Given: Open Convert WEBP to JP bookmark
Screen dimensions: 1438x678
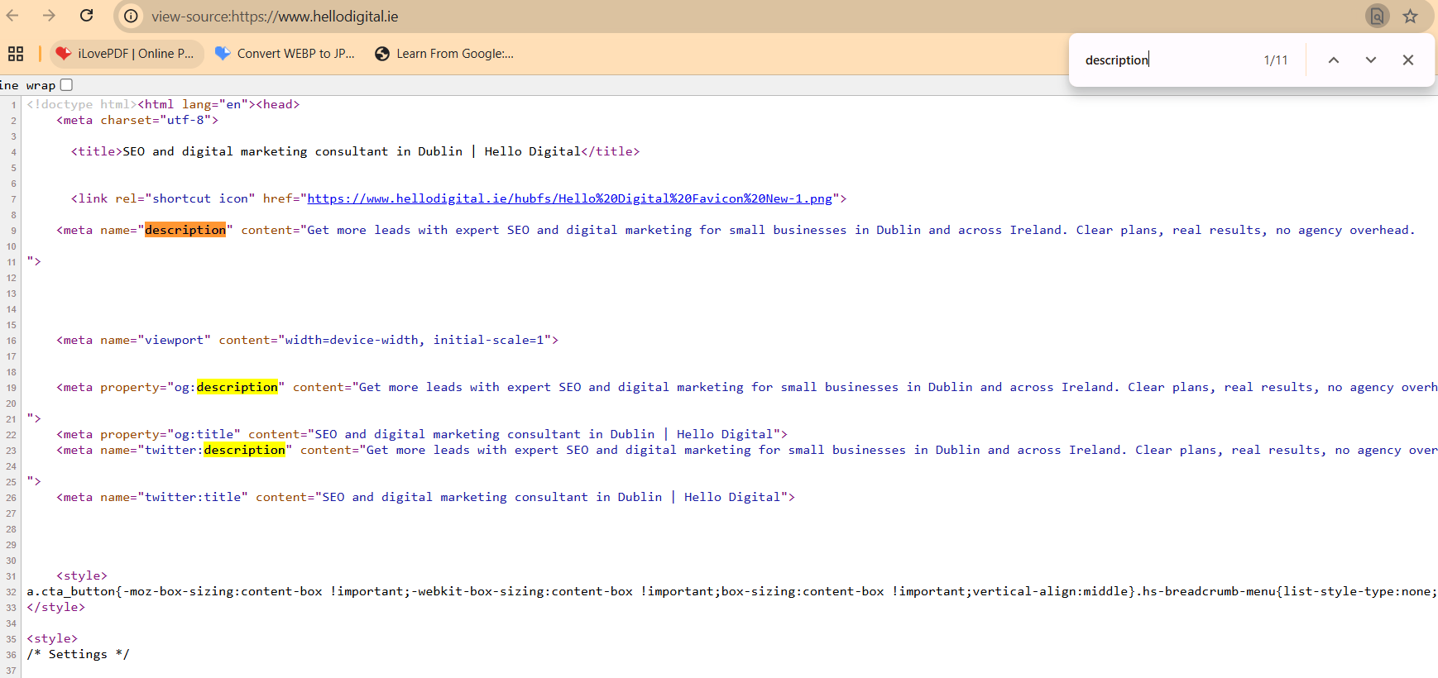Looking at the screenshot, I should [285, 54].
